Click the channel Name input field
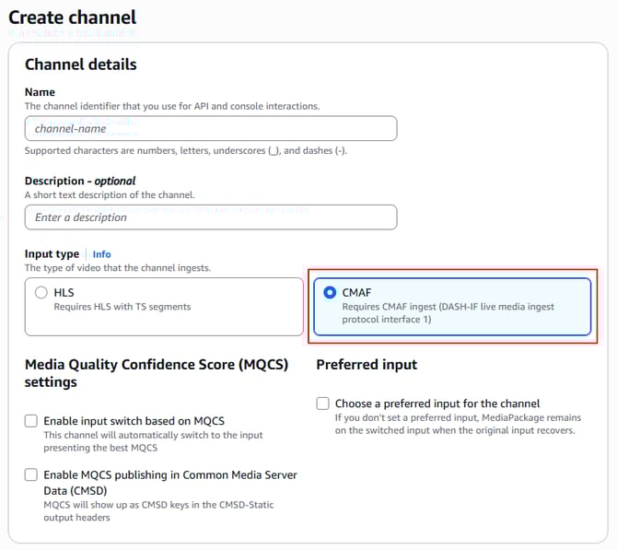617x550 pixels. tap(211, 129)
